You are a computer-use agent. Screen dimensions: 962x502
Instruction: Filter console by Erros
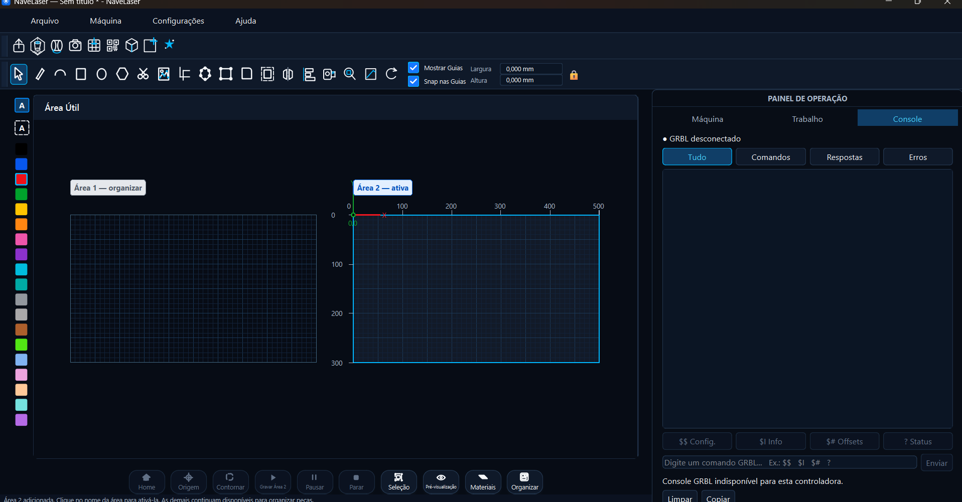click(918, 157)
